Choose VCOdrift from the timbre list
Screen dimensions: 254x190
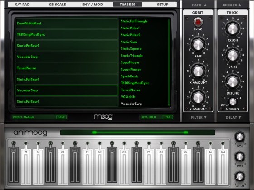coord(128,97)
